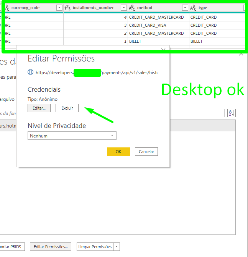
Task: Click the installments_number data type icon
Action: pyautogui.click(x=67, y=8)
